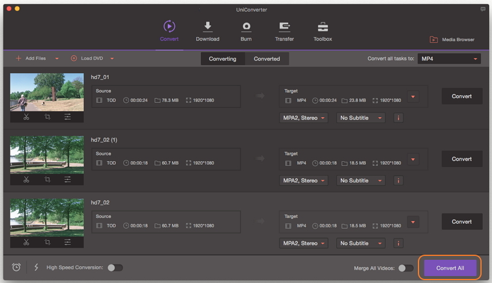The height and width of the screenshot is (283, 492).
Task: Enable the Merge All Videos switch
Action: coord(406,268)
